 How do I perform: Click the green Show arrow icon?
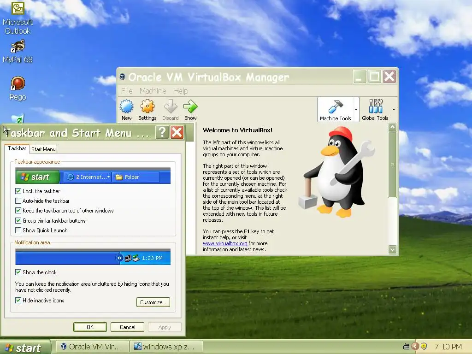coord(190,106)
